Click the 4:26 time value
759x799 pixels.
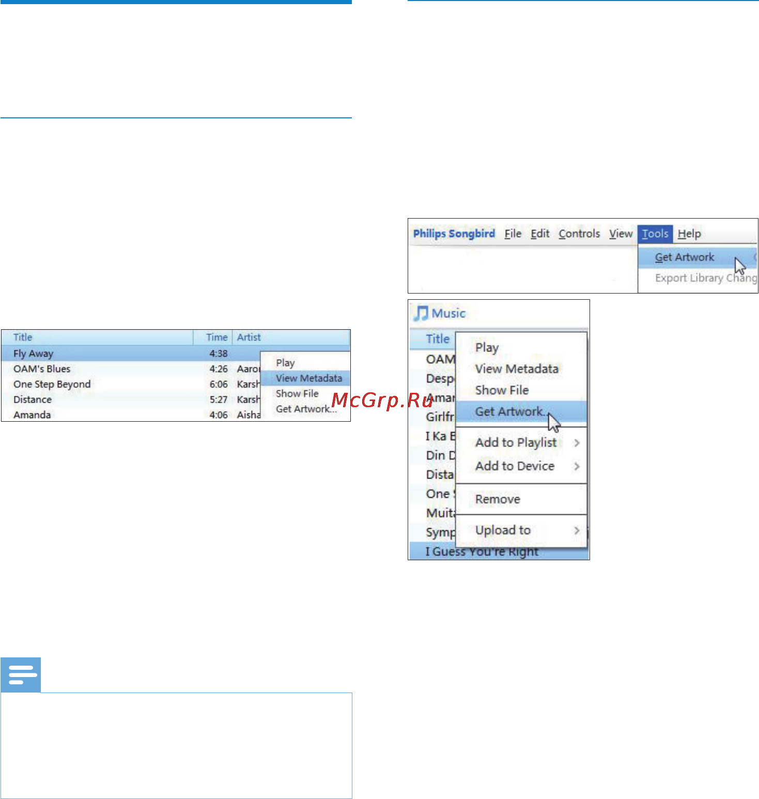[219, 369]
